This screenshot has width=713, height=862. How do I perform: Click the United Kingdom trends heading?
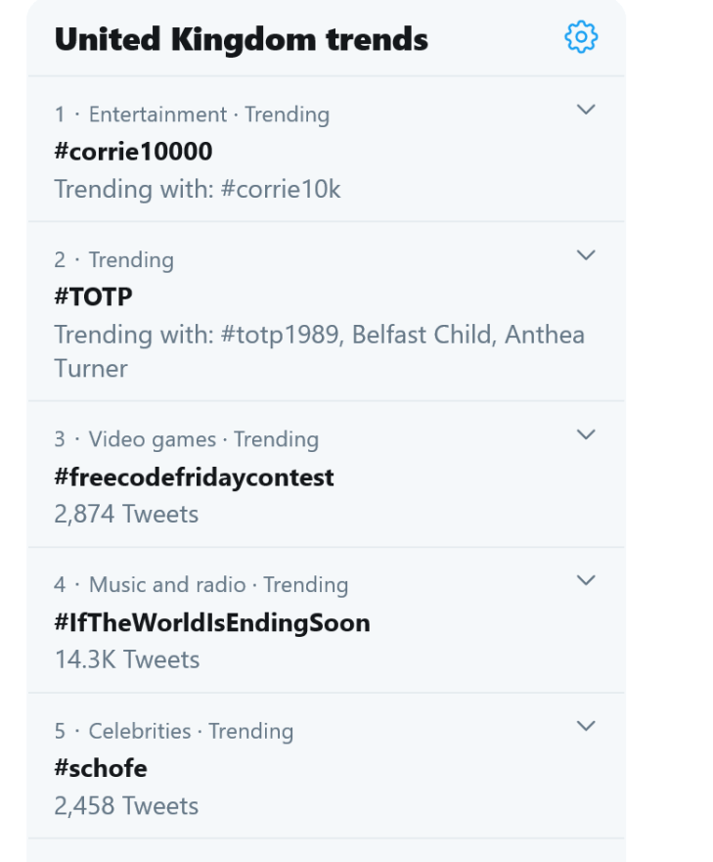pyautogui.click(x=241, y=39)
